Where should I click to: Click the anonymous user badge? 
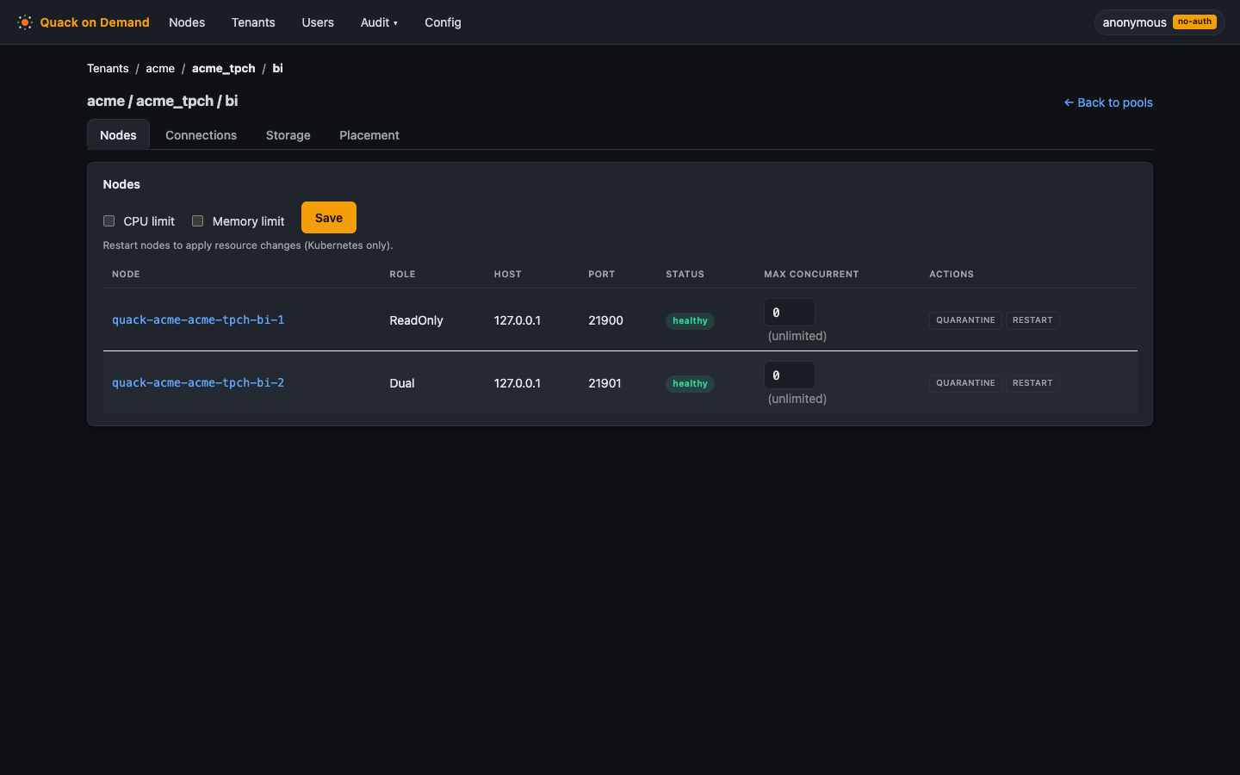coord(1159,22)
